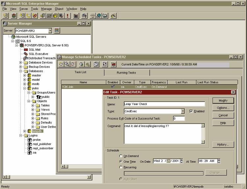
Task: Select the On Demand schedule radio
Action: 121,156
